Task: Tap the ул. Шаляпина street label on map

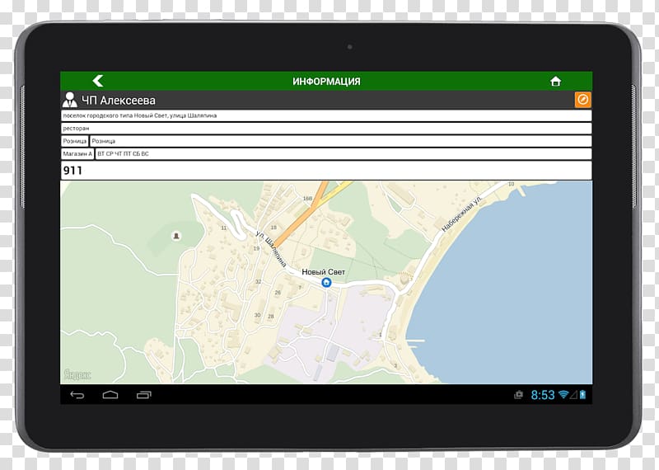Action: (x=271, y=249)
